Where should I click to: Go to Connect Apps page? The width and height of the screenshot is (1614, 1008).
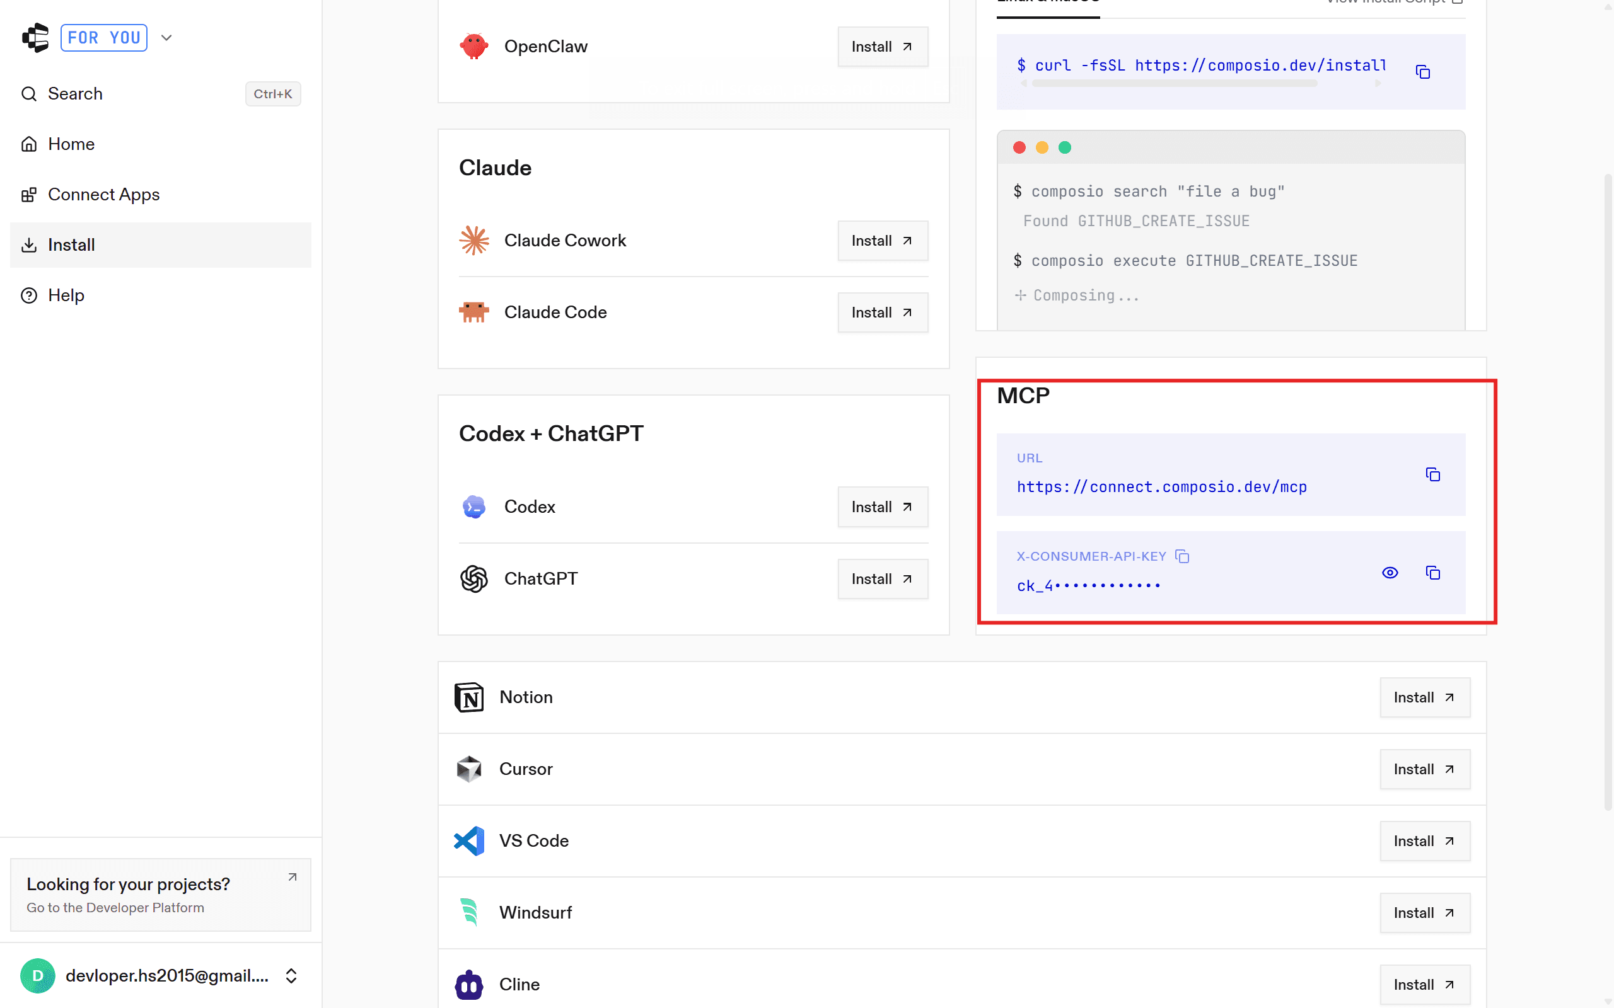[x=103, y=195]
